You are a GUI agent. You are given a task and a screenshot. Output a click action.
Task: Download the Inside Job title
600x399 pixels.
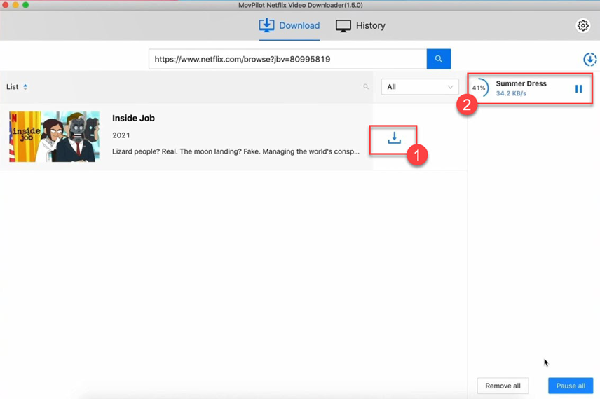click(x=394, y=138)
